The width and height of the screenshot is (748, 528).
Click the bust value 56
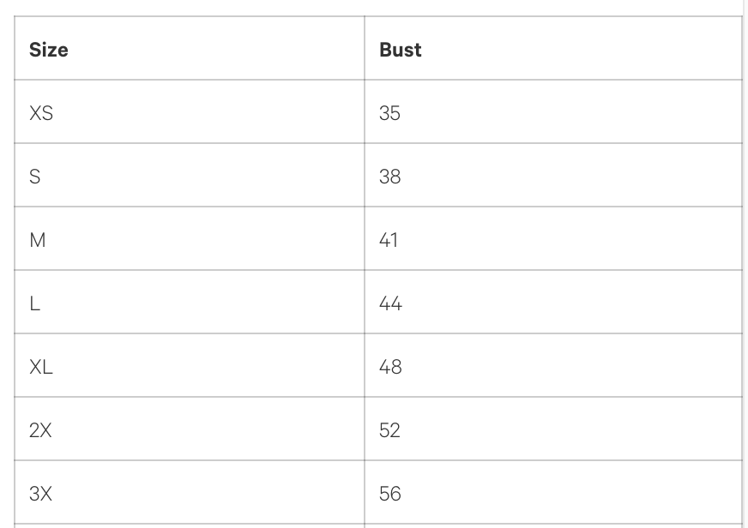tap(389, 494)
